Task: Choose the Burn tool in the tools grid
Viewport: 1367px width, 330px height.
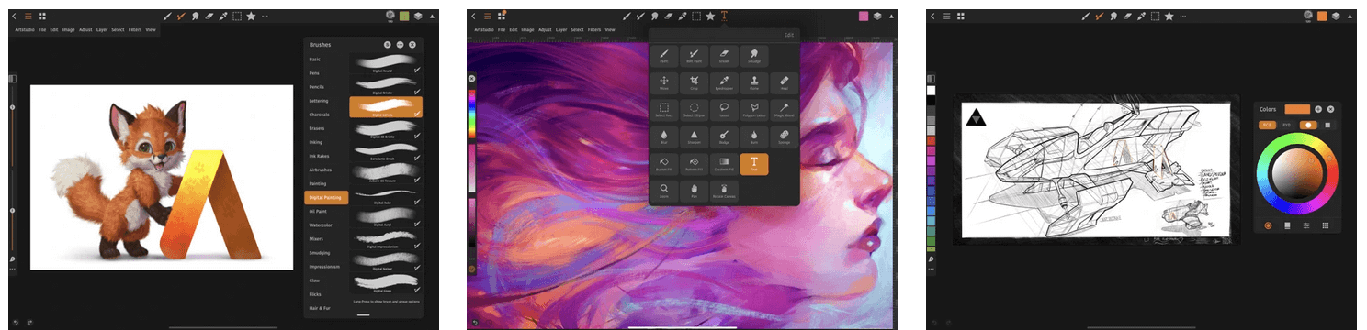Action: [x=753, y=137]
